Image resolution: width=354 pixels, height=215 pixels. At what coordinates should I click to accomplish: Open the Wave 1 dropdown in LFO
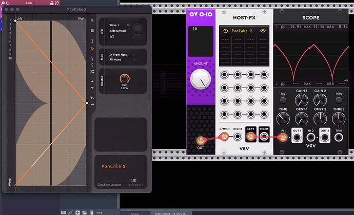point(116,25)
